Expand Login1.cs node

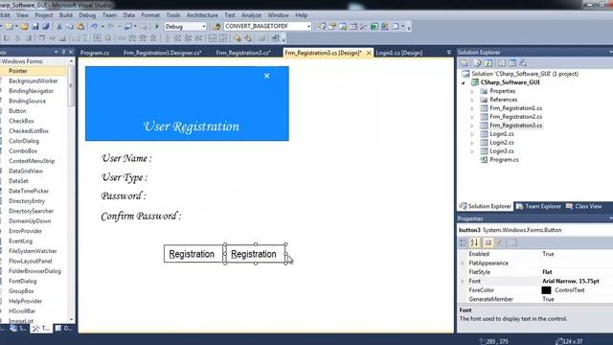pos(472,134)
